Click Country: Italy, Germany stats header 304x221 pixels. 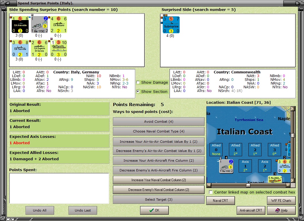(76, 72)
